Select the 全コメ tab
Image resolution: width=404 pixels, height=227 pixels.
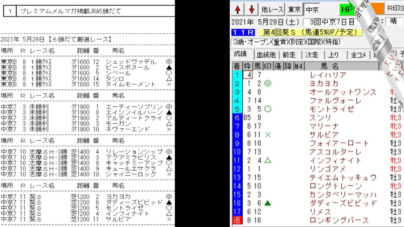(358, 55)
